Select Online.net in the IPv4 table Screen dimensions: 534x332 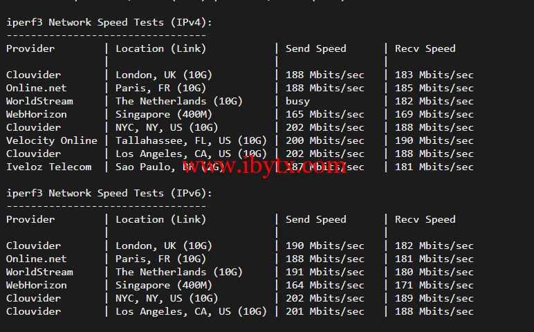(37, 88)
